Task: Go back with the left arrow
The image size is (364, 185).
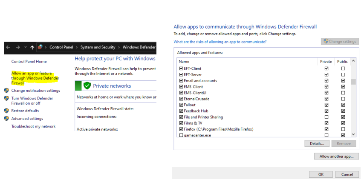Action: click(x=9, y=47)
